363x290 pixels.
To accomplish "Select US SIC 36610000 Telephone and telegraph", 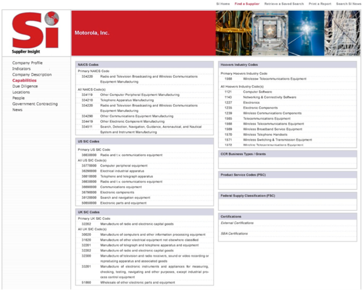I will (x=145, y=176).
